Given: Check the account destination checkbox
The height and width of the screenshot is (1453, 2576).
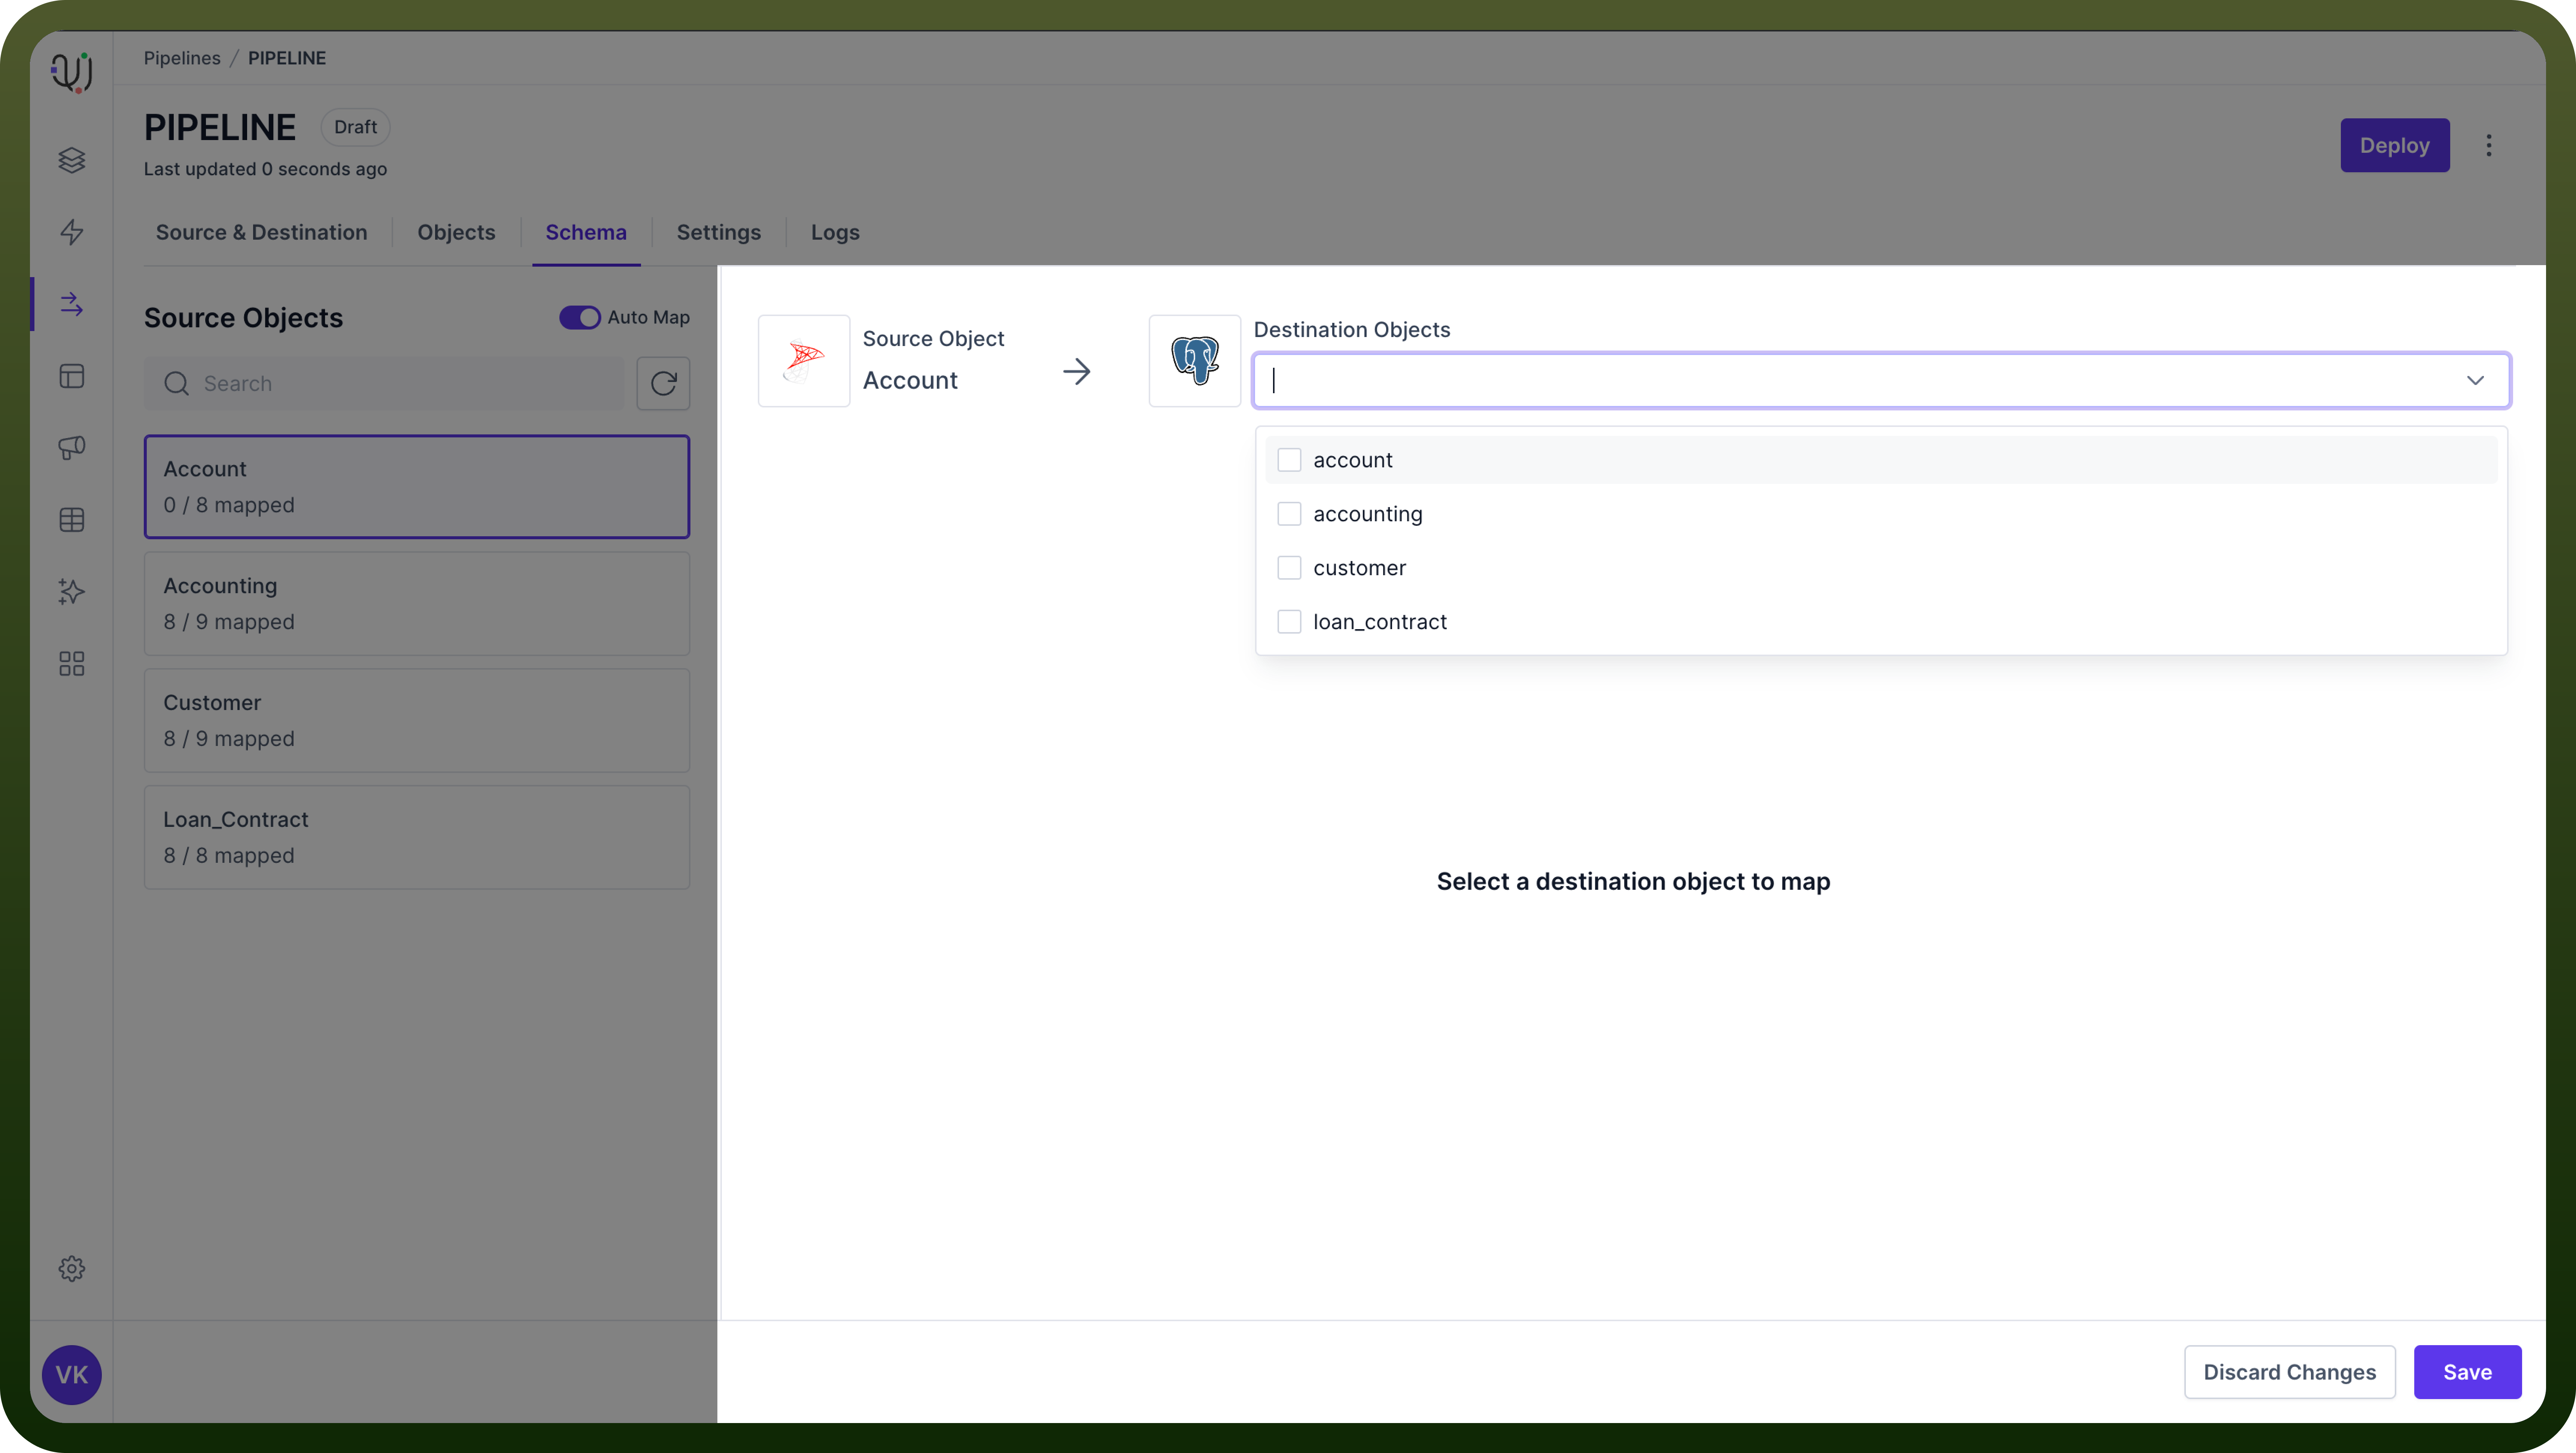Looking at the screenshot, I should (1289, 460).
